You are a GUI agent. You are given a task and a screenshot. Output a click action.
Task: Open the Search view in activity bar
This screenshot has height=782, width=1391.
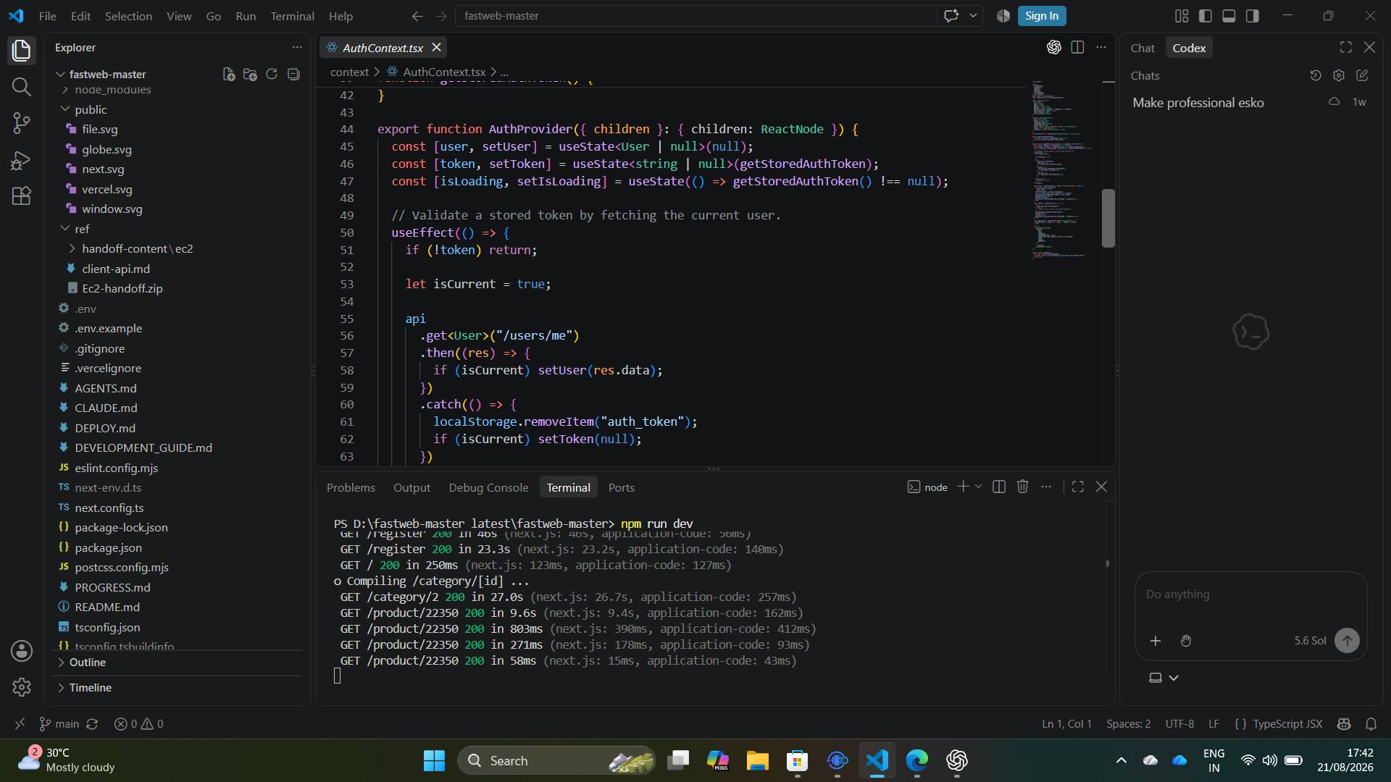[22, 87]
